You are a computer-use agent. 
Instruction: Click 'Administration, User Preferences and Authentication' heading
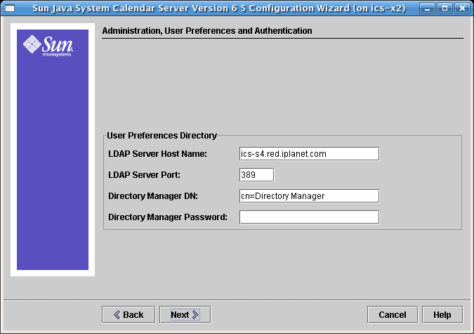pos(207,31)
